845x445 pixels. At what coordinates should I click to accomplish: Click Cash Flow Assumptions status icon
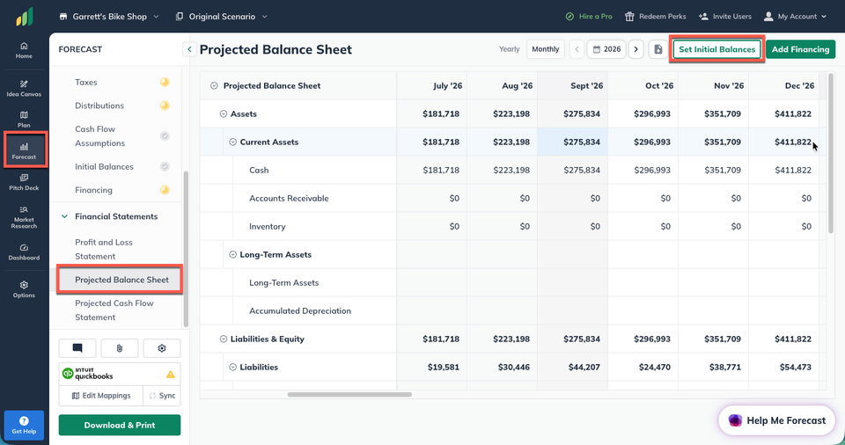(165, 135)
